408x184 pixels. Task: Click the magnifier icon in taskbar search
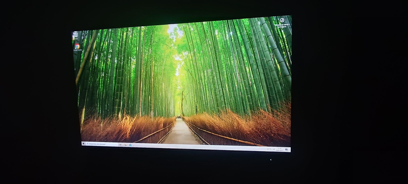pos(87,143)
